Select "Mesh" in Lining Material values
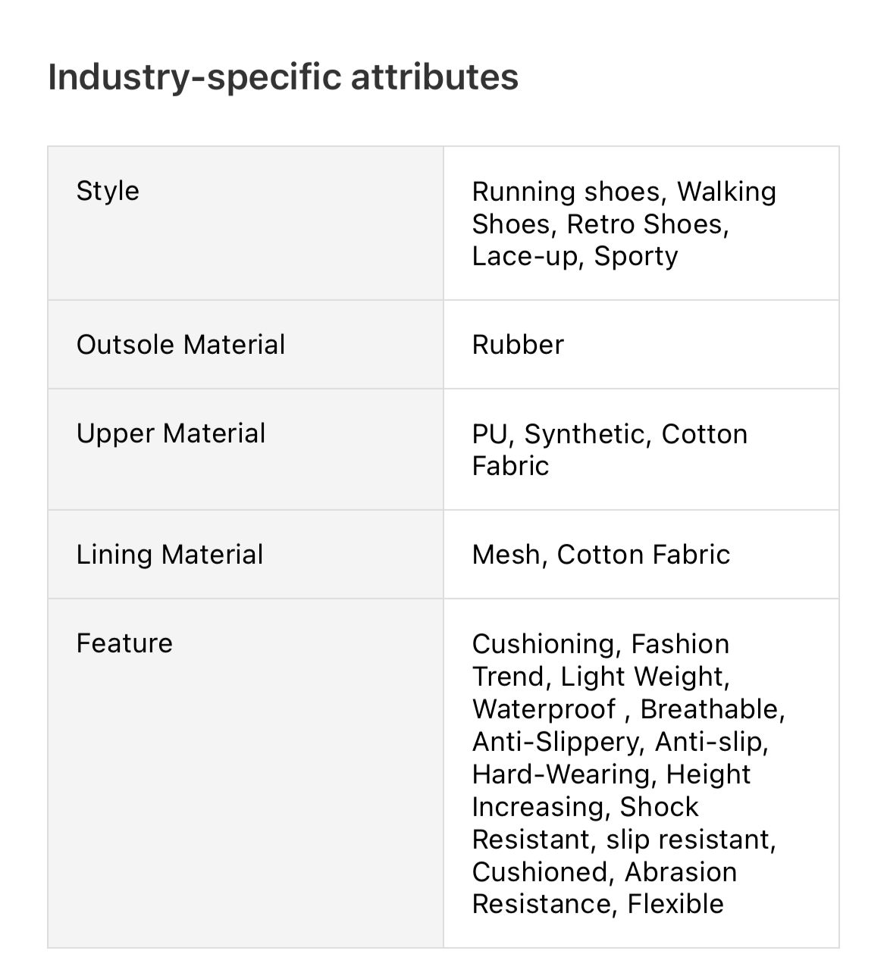This screenshot has width=887, height=976. click(x=506, y=555)
